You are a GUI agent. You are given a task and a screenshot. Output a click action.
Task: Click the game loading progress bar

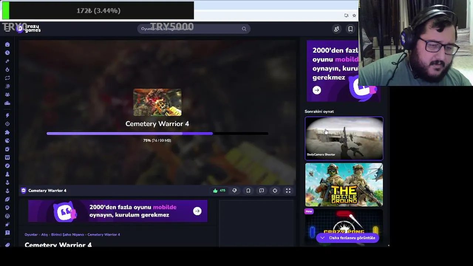click(x=157, y=133)
